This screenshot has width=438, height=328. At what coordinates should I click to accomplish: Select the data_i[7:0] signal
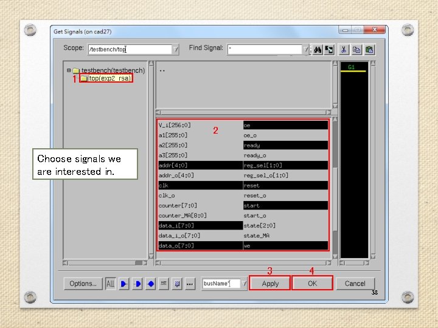click(x=201, y=225)
